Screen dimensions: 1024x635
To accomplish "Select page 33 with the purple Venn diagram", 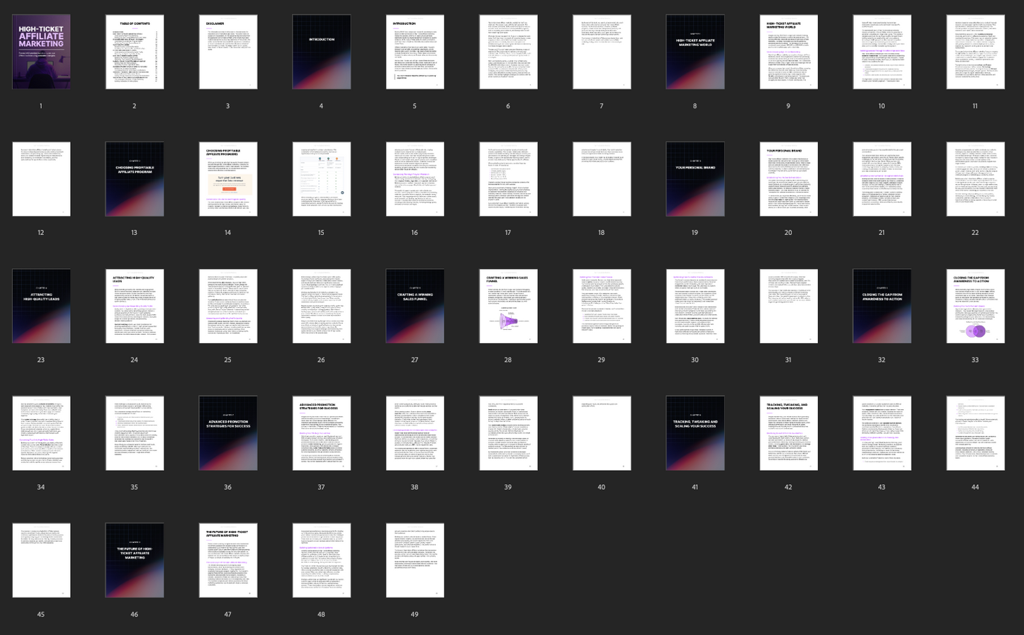I will tap(976, 306).
